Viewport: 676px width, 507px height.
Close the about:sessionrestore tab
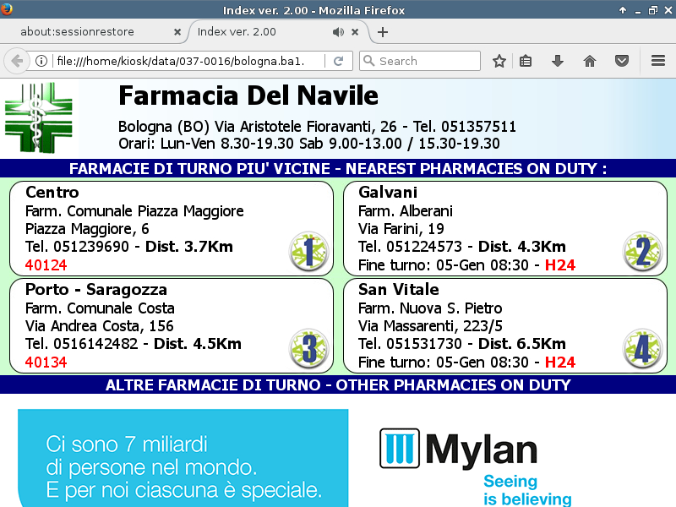click(177, 32)
